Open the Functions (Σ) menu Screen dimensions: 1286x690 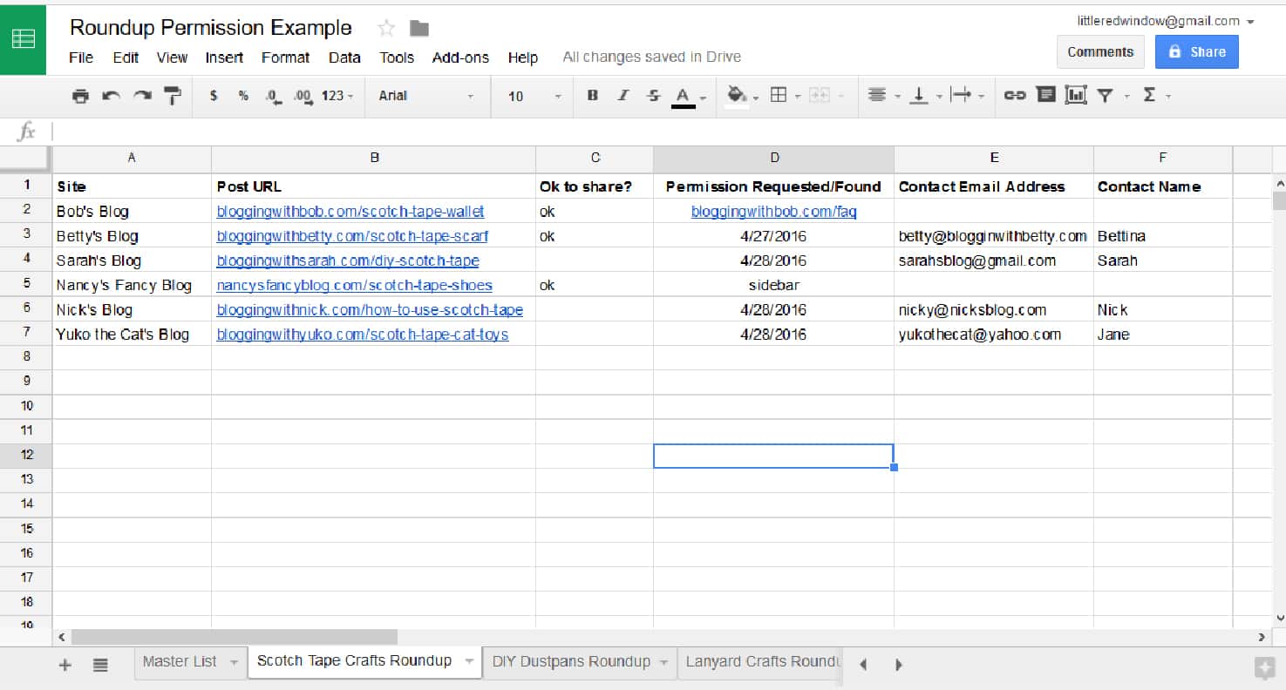coord(1150,96)
